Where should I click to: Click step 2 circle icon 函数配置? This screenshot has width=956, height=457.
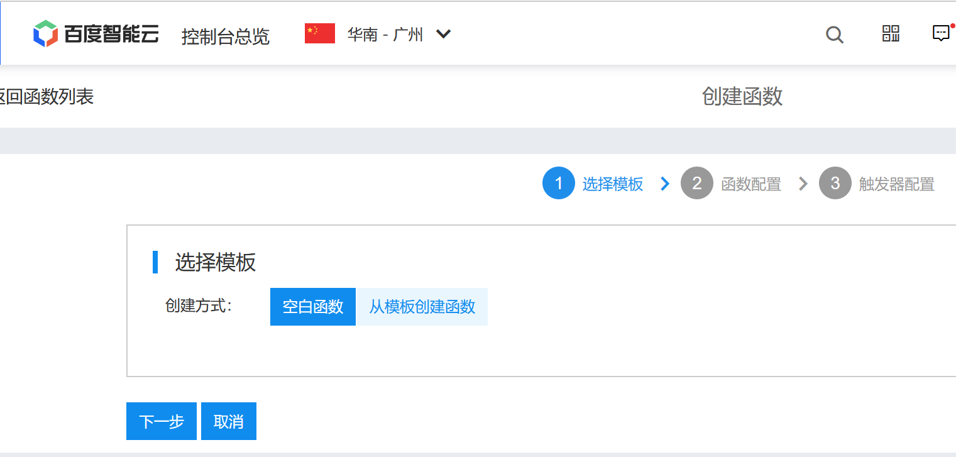[x=697, y=183]
